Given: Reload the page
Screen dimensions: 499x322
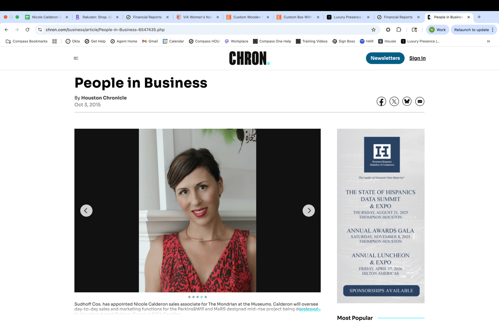Looking at the screenshot, I should [27, 30].
